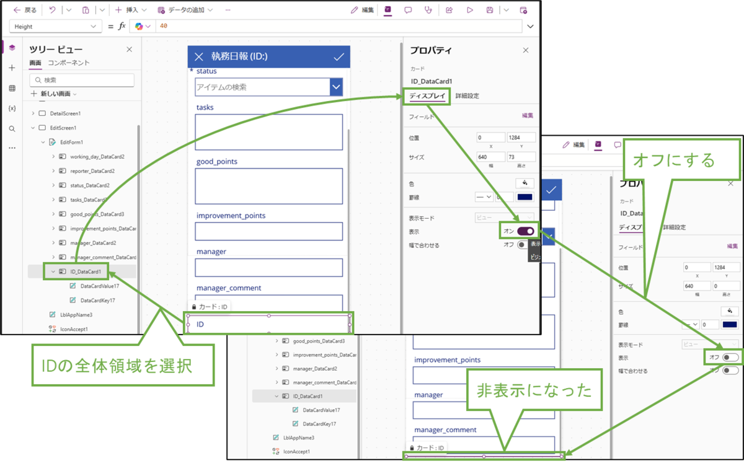
Task: Click the navy 罫線 color swatch in the front window
Action: [525, 197]
